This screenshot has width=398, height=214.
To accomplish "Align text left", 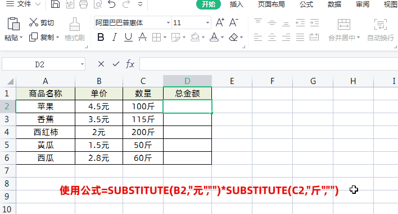I will tap(258, 38).
